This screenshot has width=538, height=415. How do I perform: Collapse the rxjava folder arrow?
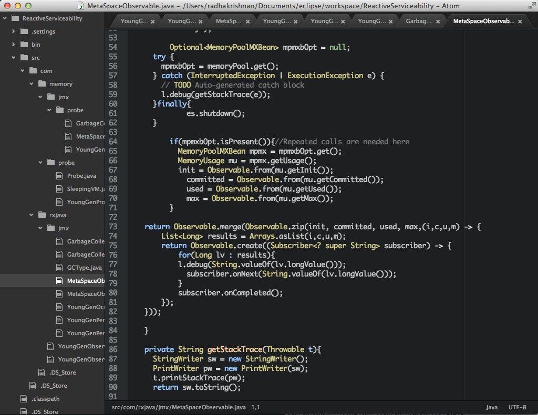point(31,215)
